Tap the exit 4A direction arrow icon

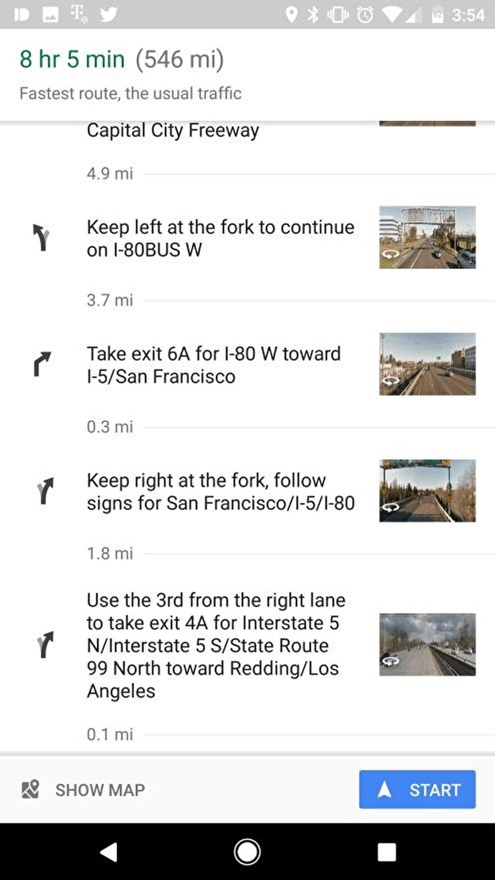tap(45, 645)
